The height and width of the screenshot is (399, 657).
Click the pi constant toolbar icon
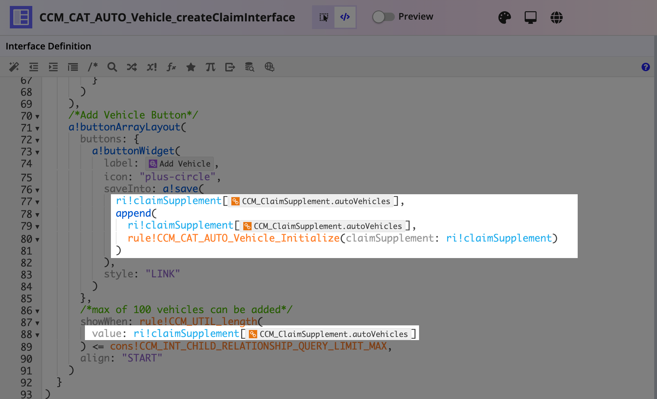211,67
